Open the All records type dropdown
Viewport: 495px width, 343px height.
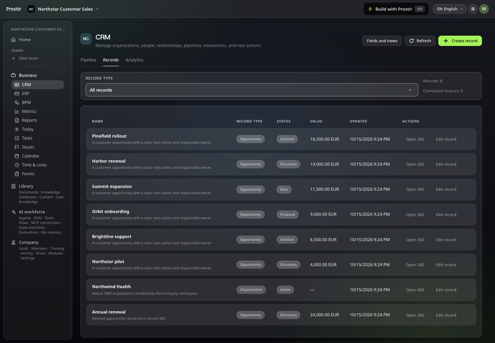point(252,90)
